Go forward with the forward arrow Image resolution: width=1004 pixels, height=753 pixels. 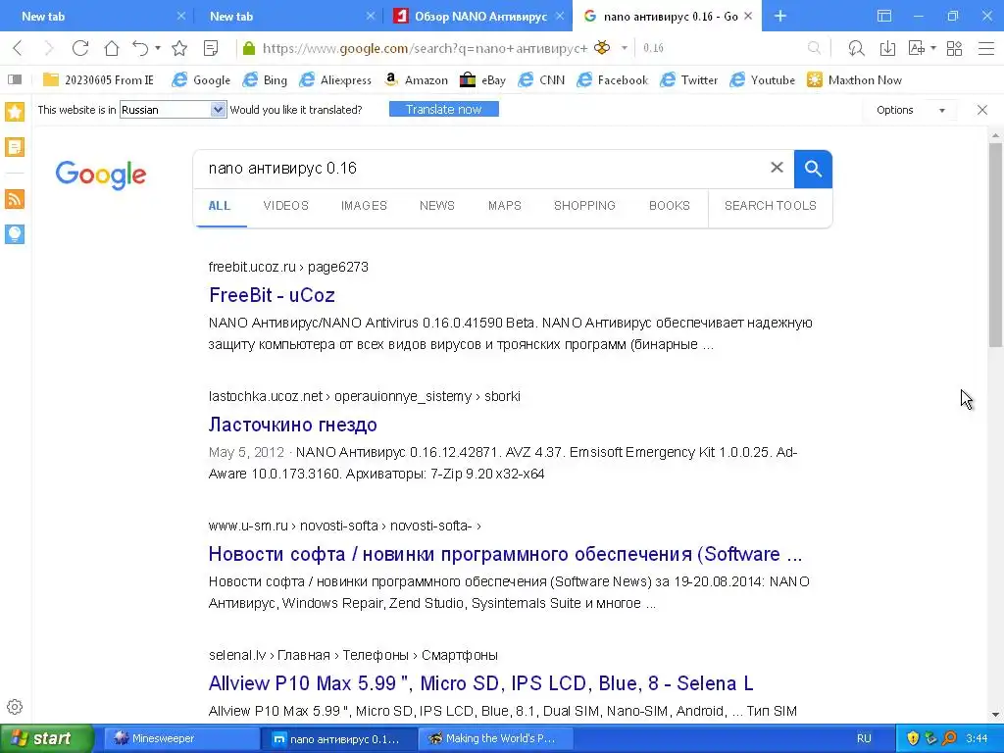tap(49, 48)
